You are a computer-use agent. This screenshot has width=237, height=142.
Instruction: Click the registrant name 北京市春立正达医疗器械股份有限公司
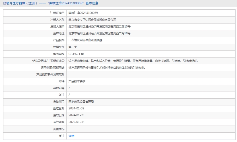point(92,20)
